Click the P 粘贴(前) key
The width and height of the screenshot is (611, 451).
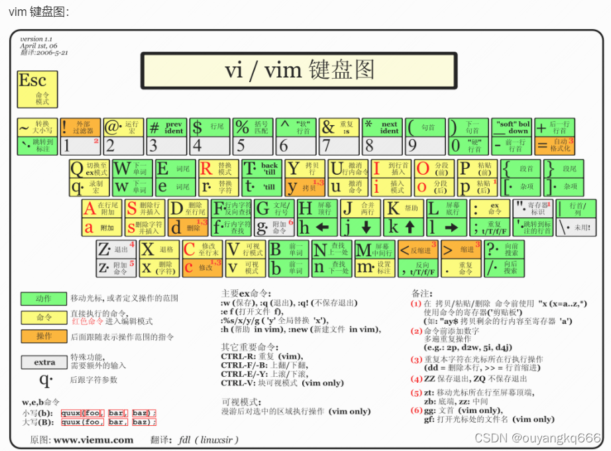coord(477,169)
